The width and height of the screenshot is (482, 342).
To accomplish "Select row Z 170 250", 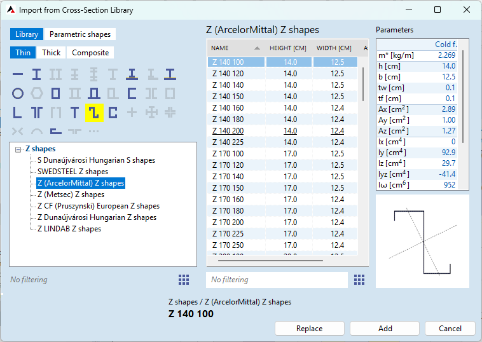I will tap(283, 245).
